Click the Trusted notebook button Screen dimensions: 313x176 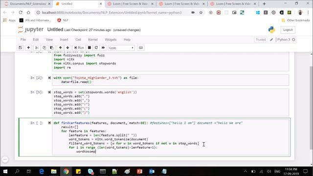pyautogui.click(x=261, y=40)
